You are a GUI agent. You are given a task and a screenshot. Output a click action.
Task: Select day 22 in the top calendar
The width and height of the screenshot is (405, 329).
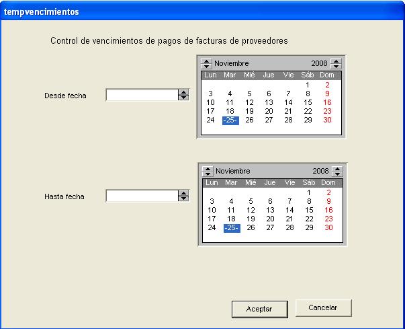[308, 111]
